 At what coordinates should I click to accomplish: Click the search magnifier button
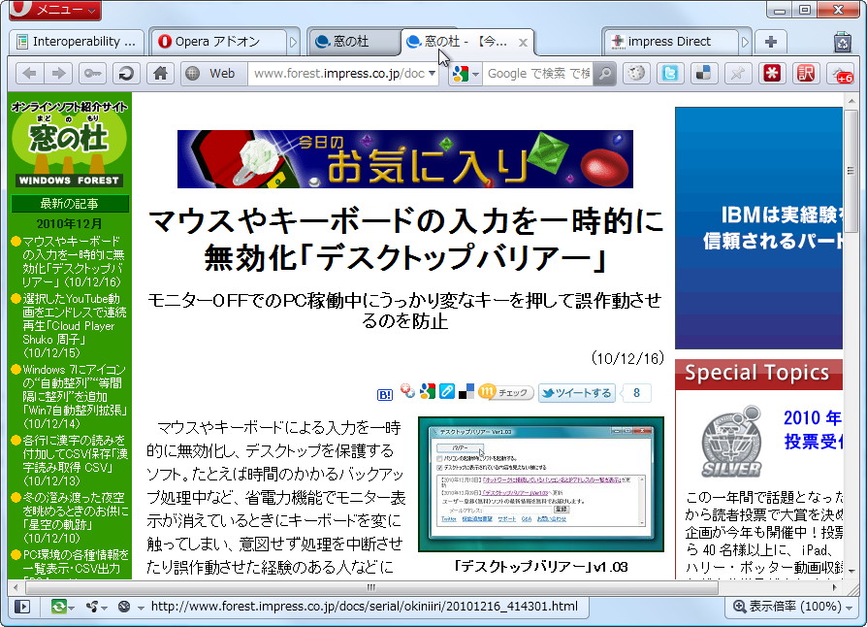(x=605, y=74)
